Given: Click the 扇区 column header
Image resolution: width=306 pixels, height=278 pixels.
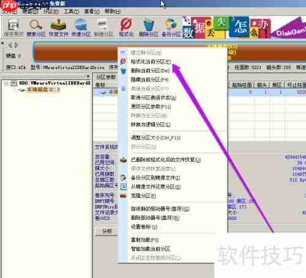Looking at the screenshot, I should [277, 85].
